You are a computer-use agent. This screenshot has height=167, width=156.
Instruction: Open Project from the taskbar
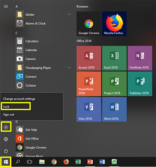click(x=114, y=162)
